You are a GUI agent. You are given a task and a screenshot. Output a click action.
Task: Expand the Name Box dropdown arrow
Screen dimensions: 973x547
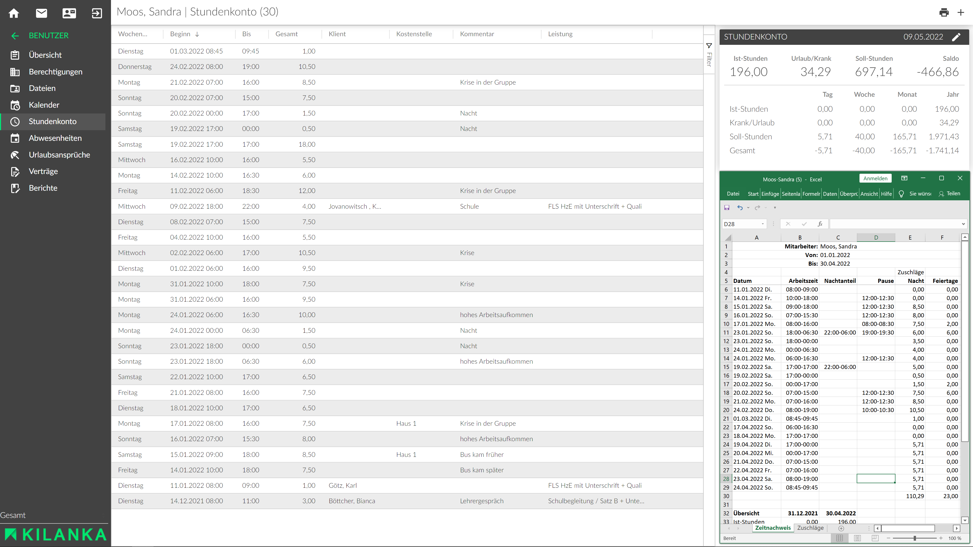[763, 224]
